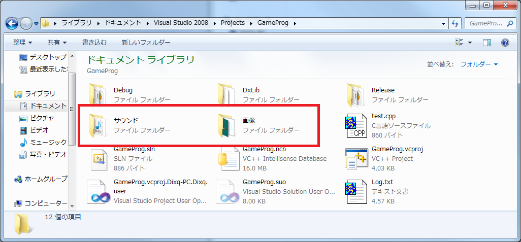
Task: Click the folder icon in address bar
Action: tap(46, 23)
